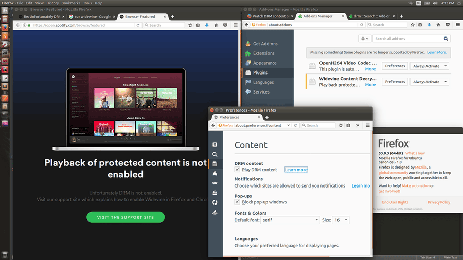Switch to drm :: Search :: Add-ons tab
463x260 pixels.
372,16
